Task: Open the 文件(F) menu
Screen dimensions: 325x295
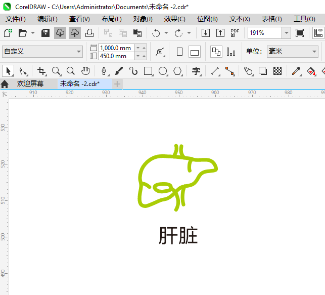Action: (16, 19)
